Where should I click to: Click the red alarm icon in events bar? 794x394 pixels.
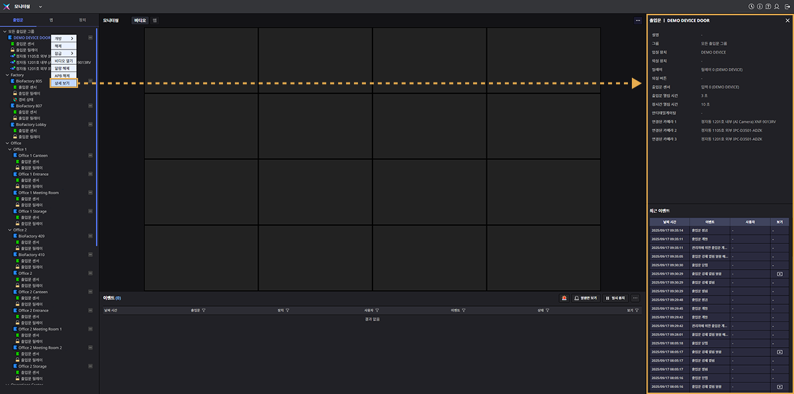point(564,298)
